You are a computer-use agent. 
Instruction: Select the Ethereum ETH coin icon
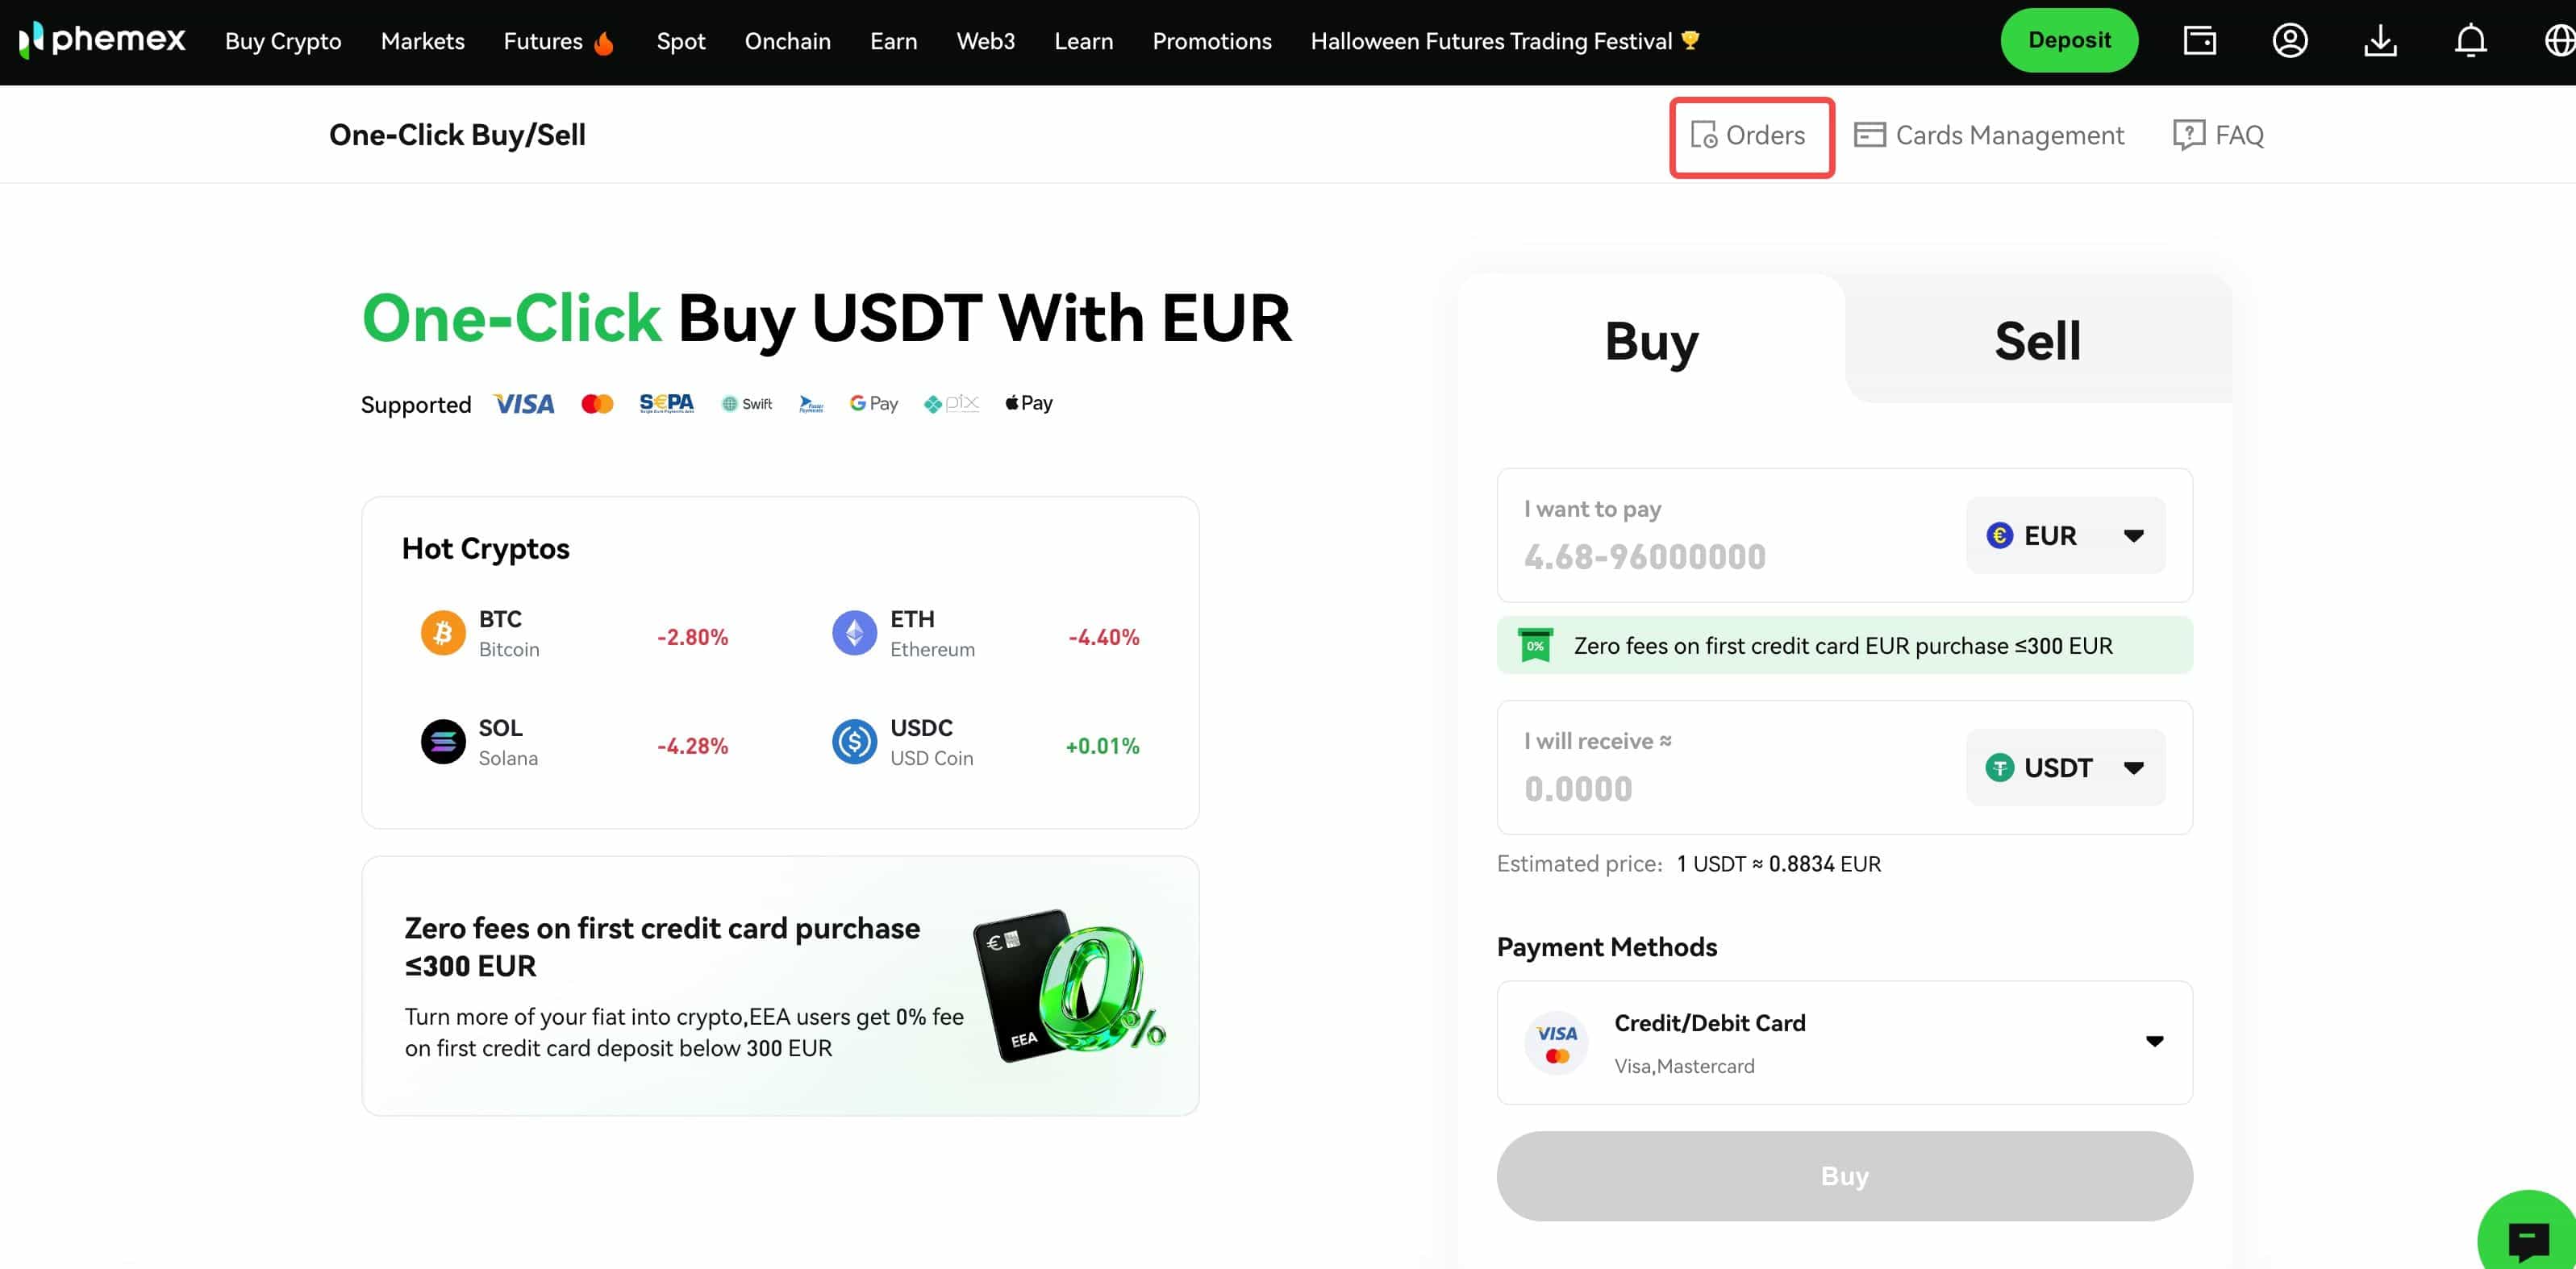[854, 633]
